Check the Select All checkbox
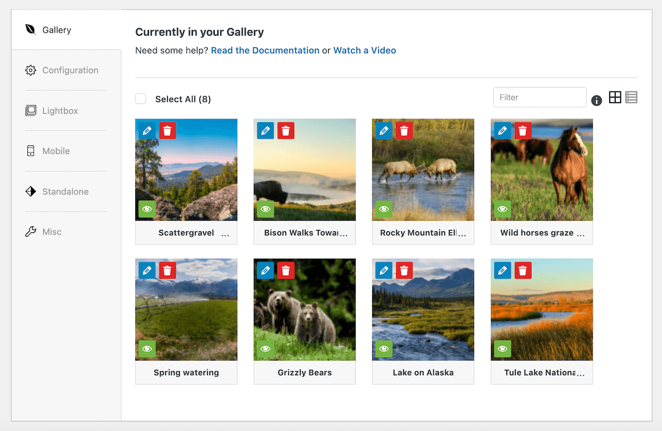 tap(141, 99)
